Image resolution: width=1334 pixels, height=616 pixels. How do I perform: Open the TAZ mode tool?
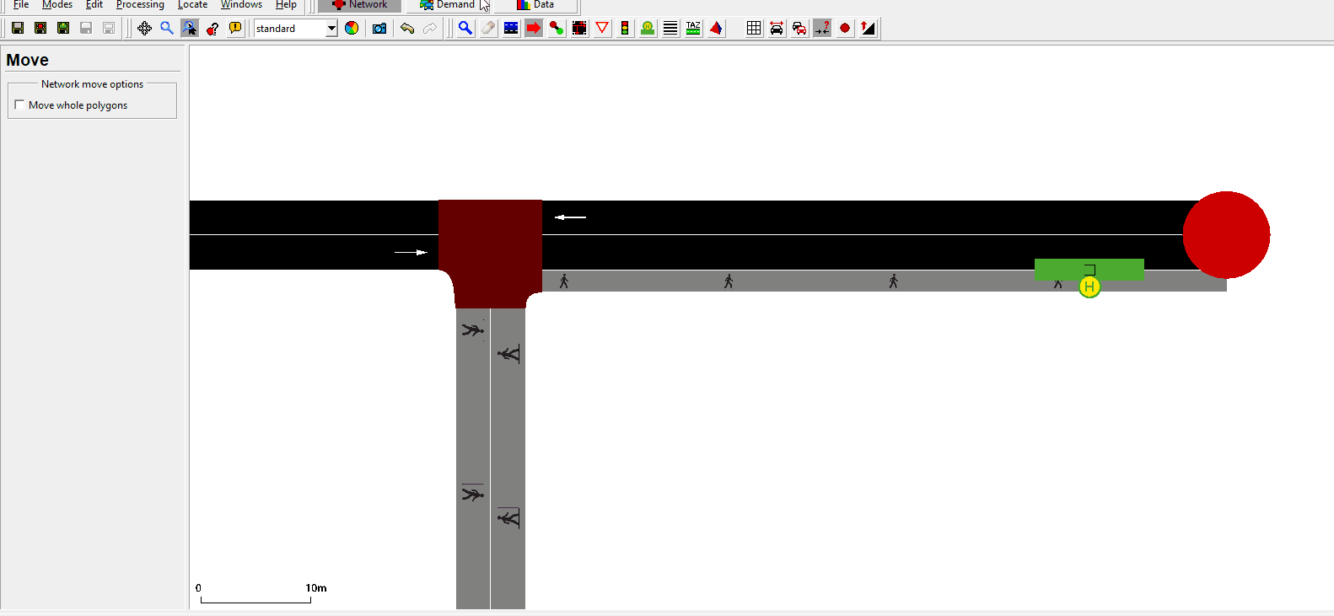coord(693,28)
